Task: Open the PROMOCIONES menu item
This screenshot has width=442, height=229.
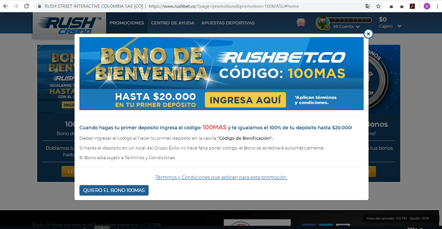Action: 126,23
